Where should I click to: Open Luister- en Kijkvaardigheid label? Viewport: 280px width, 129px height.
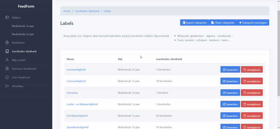click(x=82, y=104)
